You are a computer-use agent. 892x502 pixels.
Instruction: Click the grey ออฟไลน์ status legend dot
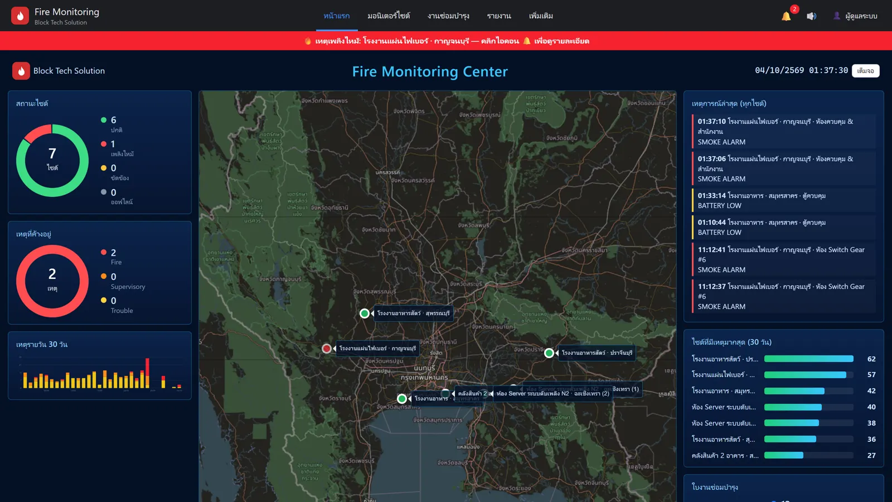coord(104,192)
